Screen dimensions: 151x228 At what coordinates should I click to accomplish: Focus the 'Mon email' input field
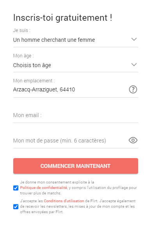76,115
